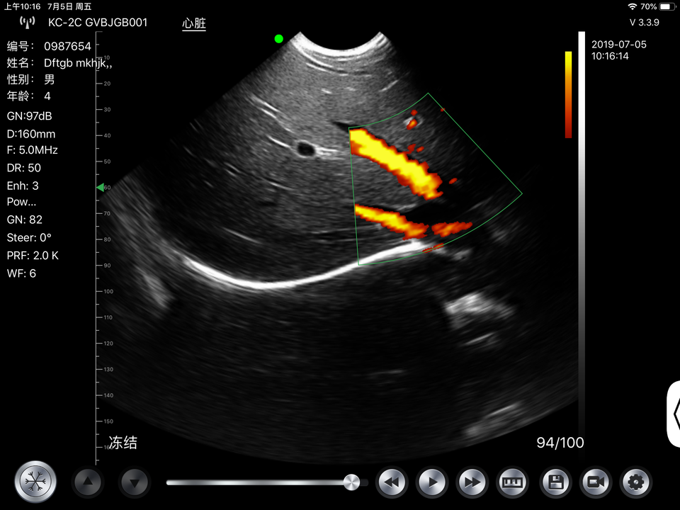Step back with the rewind button
Screen dimensions: 680x510
click(x=392, y=482)
